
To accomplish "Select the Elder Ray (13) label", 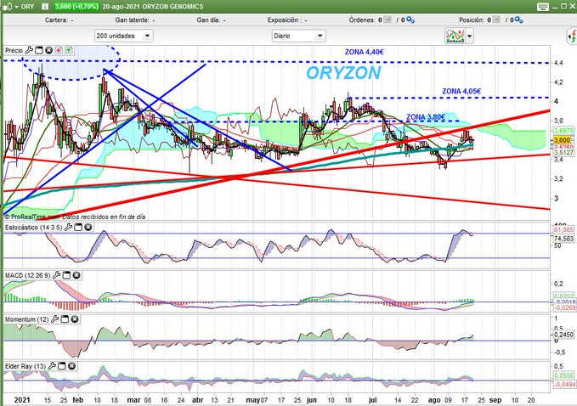I will pyautogui.click(x=25, y=366).
